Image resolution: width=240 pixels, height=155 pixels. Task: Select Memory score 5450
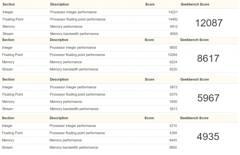(x=173, y=102)
